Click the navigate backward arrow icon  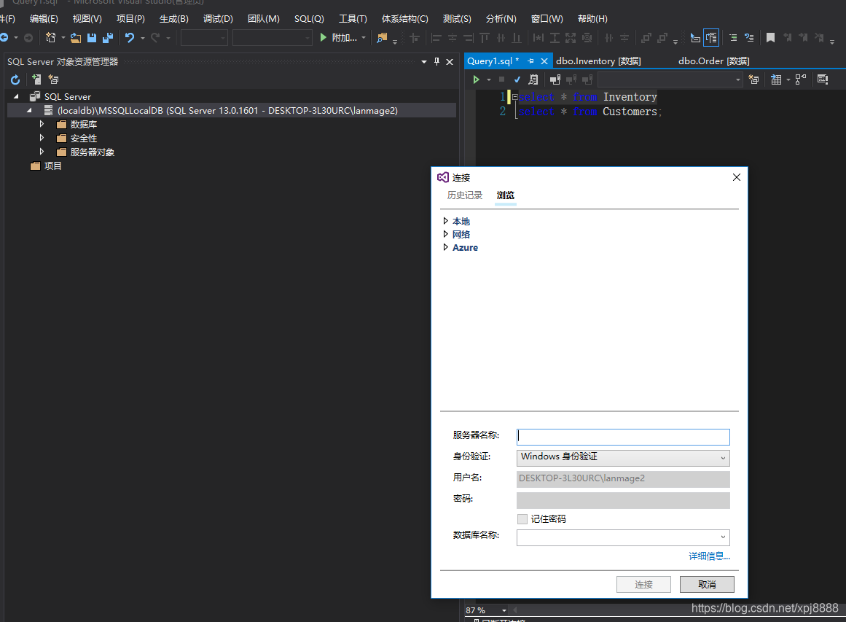tap(4, 38)
